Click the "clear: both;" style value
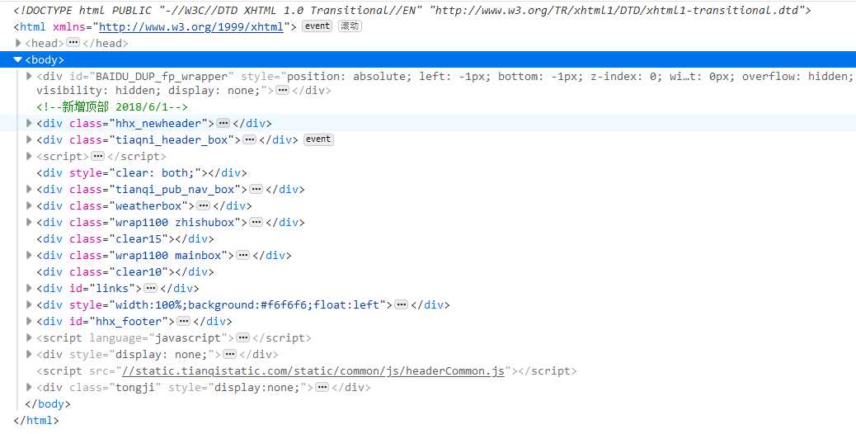The height and width of the screenshot is (434, 856). tap(154, 172)
